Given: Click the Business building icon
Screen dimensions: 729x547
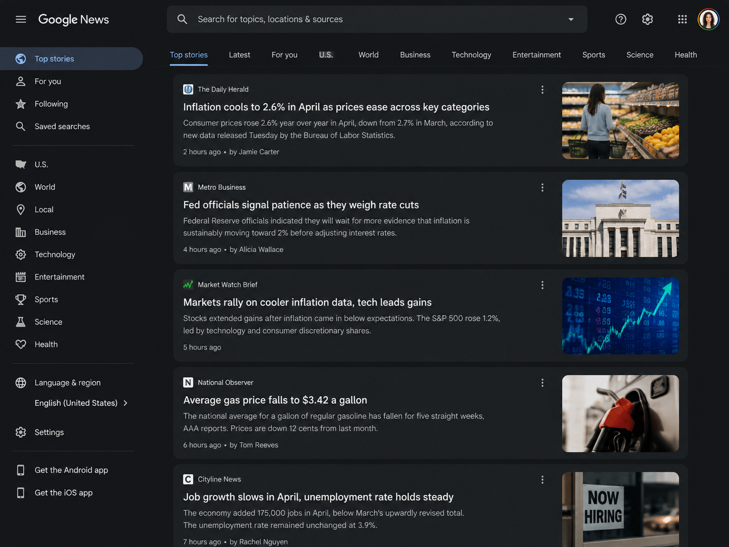Looking at the screenshot, I should coord(21,232).
